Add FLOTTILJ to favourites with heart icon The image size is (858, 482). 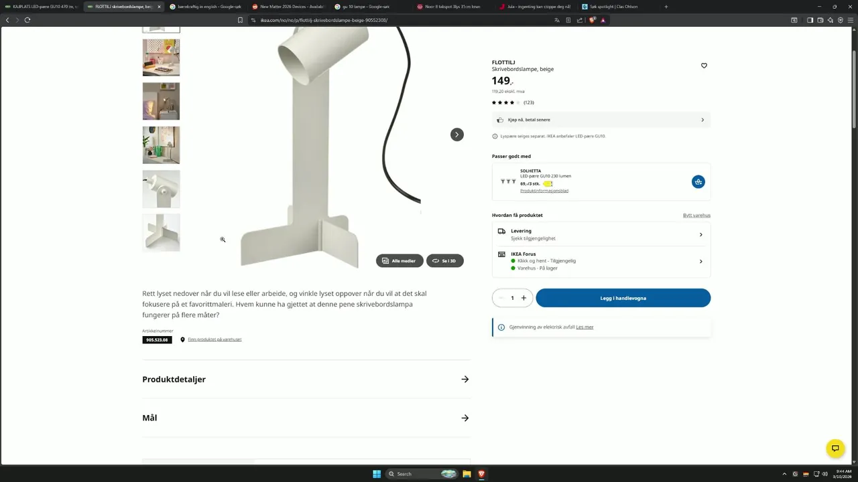point(704,66)
